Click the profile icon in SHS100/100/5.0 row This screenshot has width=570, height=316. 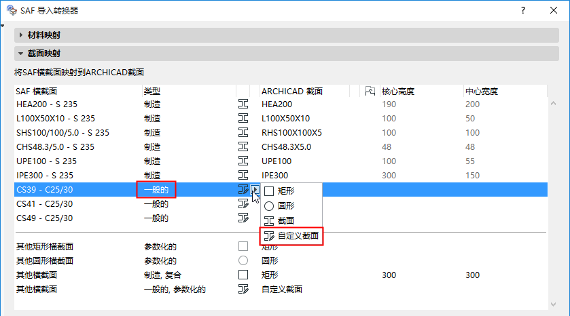click(x=243, y=132)
